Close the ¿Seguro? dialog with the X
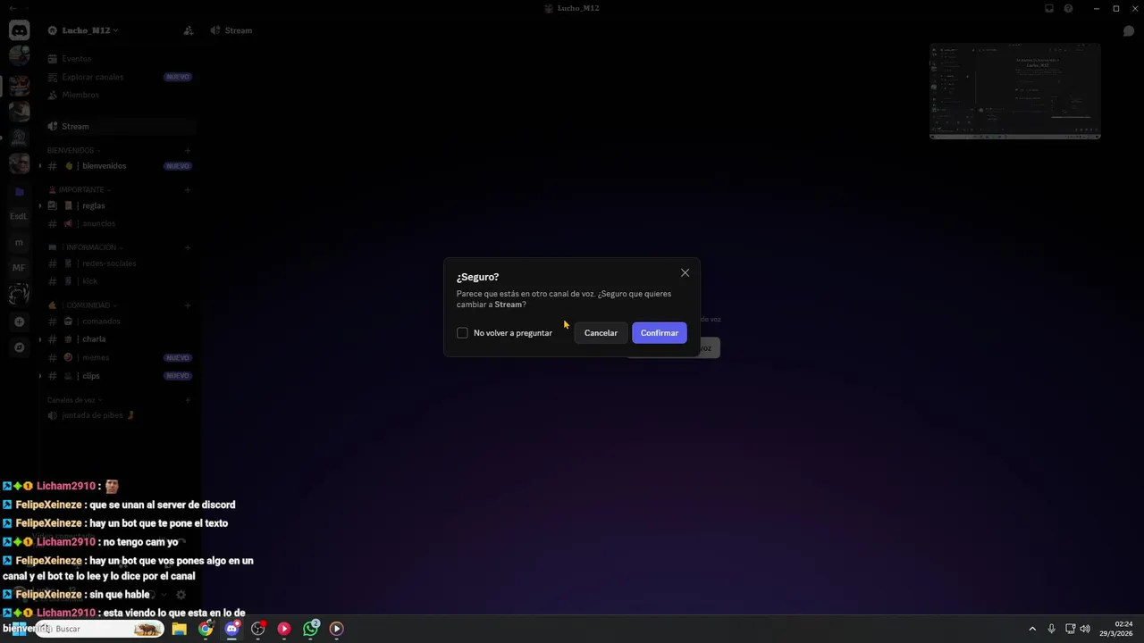Image resolution: width=1144 pixels, height=643 pixels. tap(685, 273)
